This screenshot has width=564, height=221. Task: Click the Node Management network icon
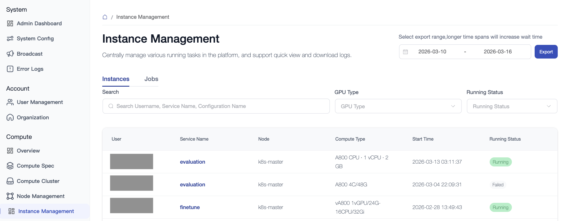[10, 196]
